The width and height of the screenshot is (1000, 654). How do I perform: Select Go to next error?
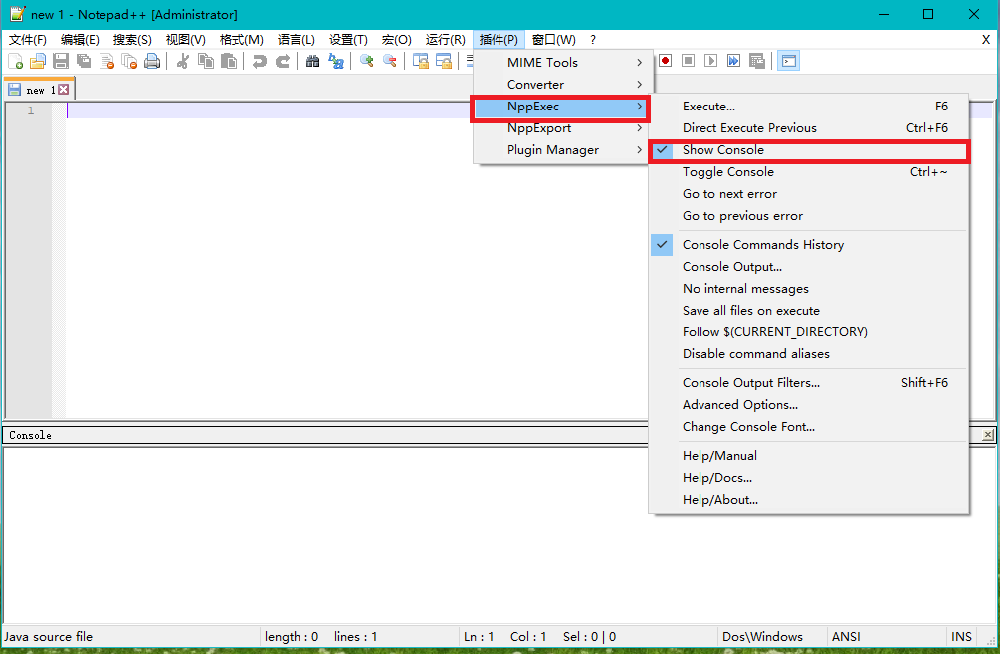coord(809,194)
